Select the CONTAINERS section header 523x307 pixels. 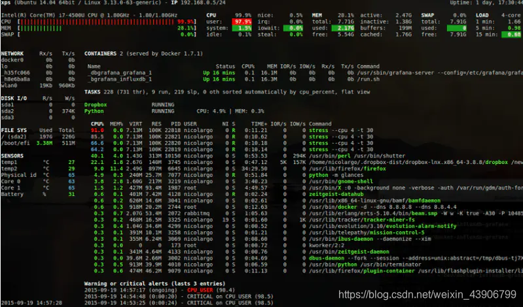point(100,54)
